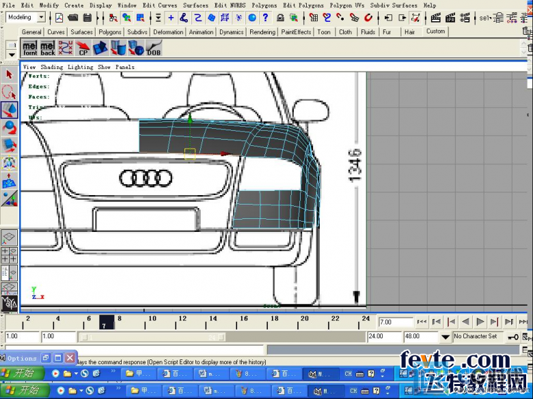Open the shelf menu down arrow
The width and height of the screenshot is (533, 399).
12,55
